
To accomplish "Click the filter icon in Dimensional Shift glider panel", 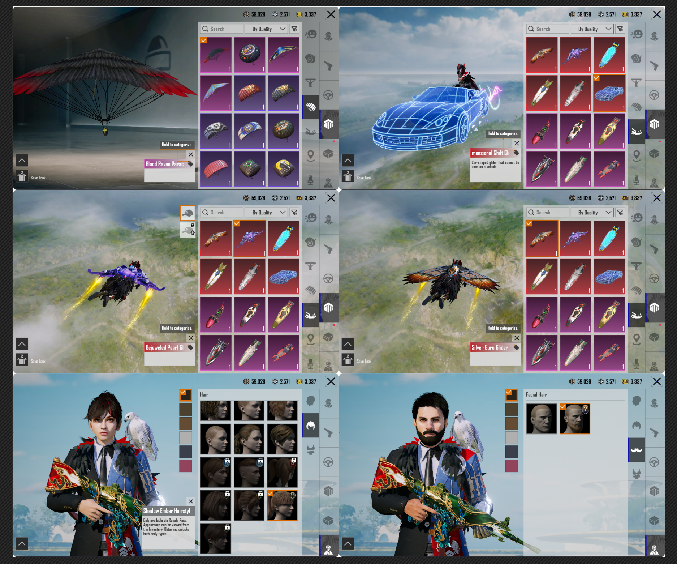I will point(620,29).
